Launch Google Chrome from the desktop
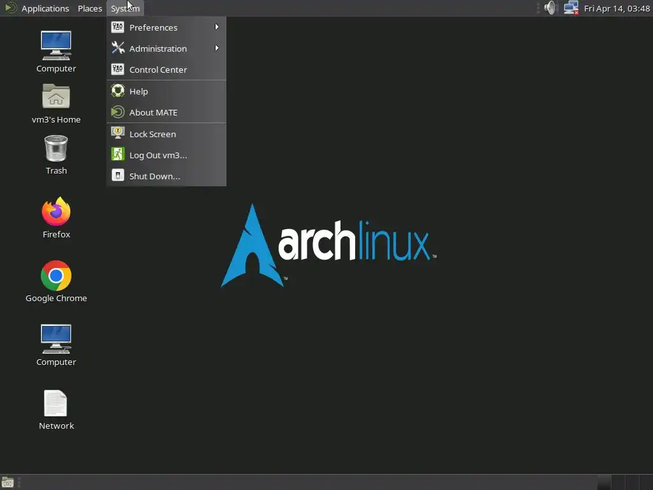Viewport: 653px width, 490px height. point(56,276)
